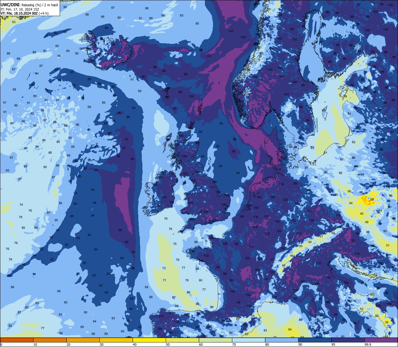Click the legend scale label "30"
Image resolution: width=398 pixels, height=347 pixels.
click(x=101, y=345)
